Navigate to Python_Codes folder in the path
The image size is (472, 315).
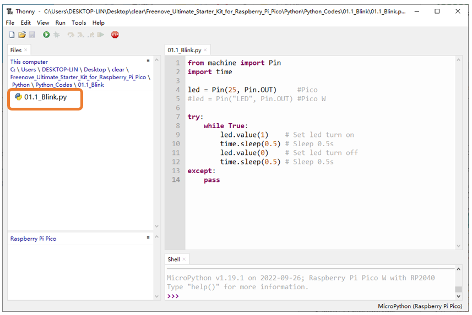click(x=54, y=85)
